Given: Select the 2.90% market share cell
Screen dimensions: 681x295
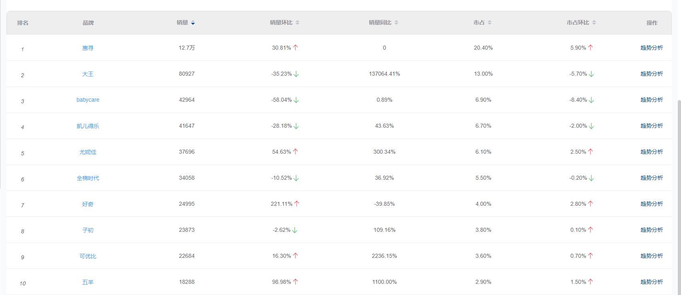Looking at the screenshot, I should click(x=483, y=282).
